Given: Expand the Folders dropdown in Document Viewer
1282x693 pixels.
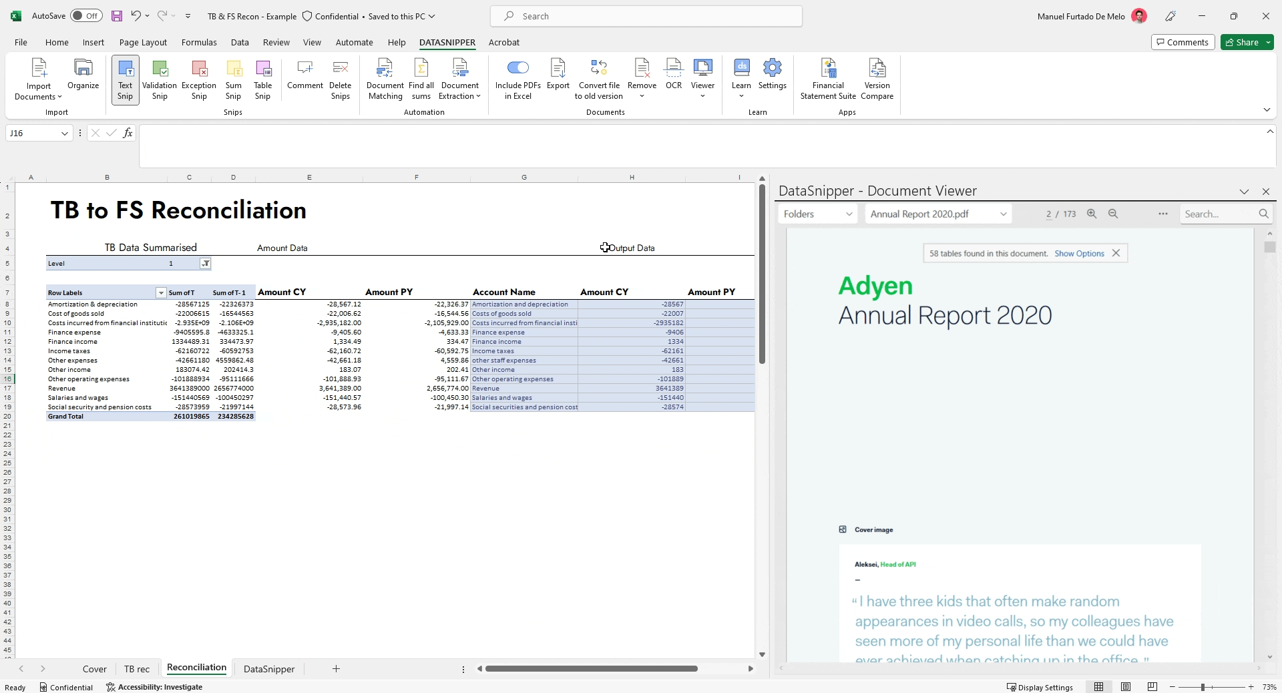Looking at the screenshot, I should (x=849, y=214).
